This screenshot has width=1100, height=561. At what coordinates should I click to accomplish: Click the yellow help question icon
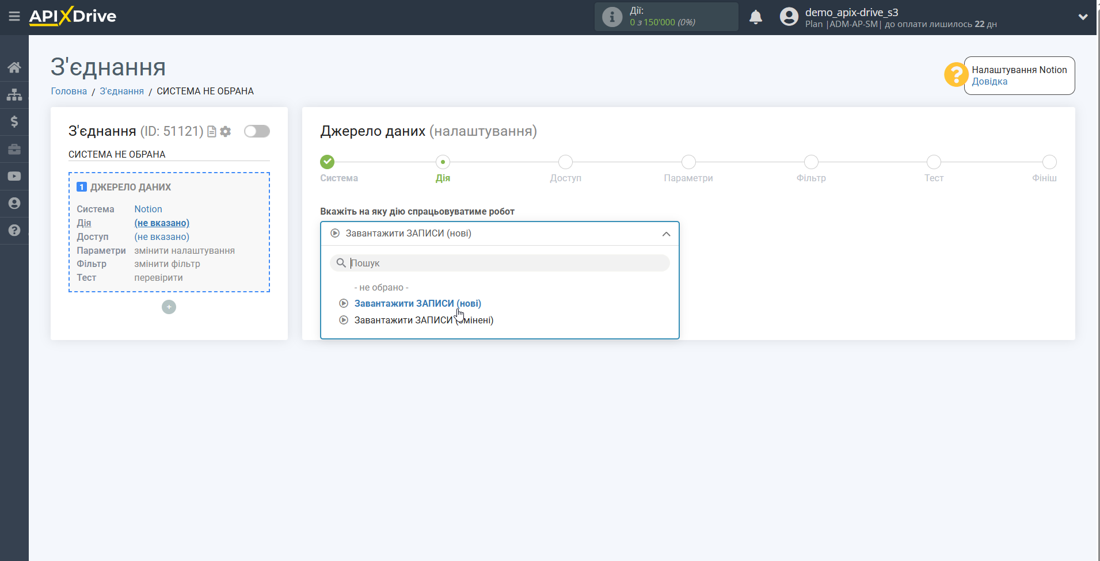coord(956,75)
